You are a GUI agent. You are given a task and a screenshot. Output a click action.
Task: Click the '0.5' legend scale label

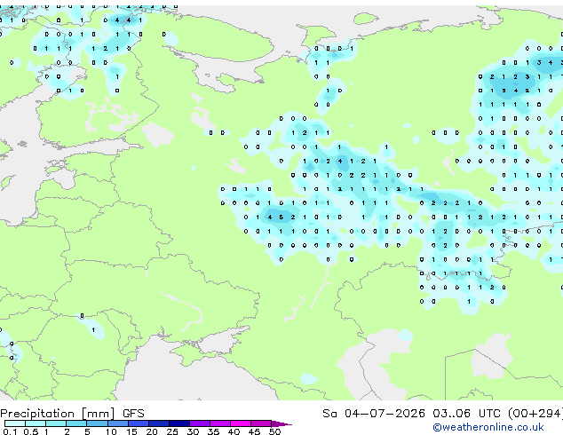[x=31, y=431]
